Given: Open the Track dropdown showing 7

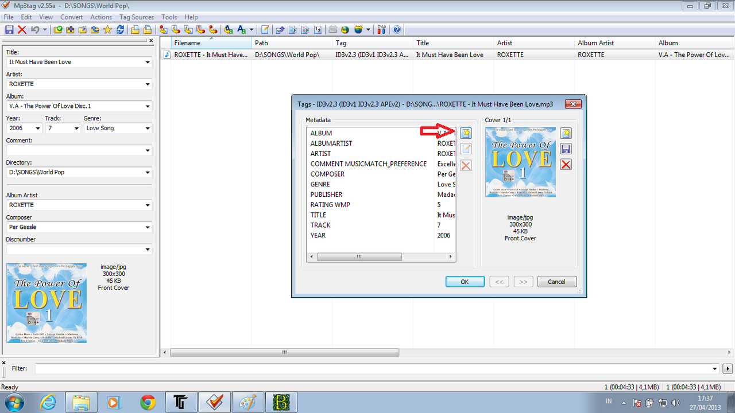Looking at the screenshot, I should pyautogui.click(x=76, y=128).
